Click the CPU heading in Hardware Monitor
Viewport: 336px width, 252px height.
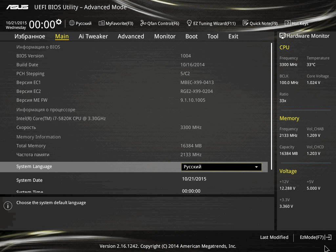point(284,47)
